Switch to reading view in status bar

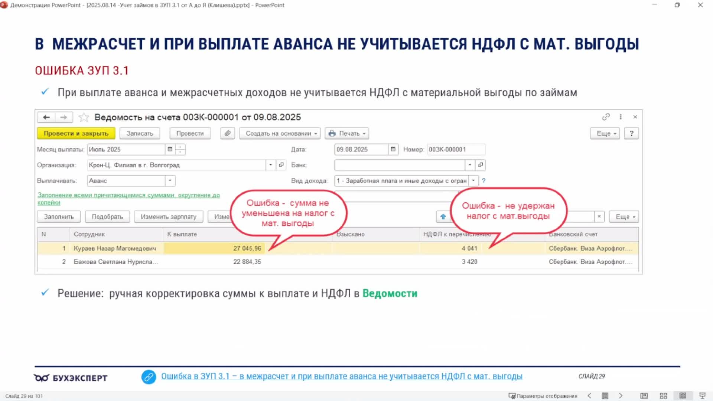tap(683, 396)
